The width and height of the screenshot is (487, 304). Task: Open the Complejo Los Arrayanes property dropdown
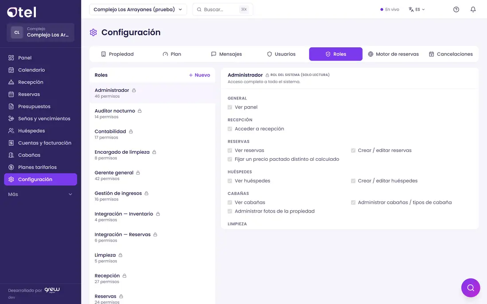[x=138, y=9]
